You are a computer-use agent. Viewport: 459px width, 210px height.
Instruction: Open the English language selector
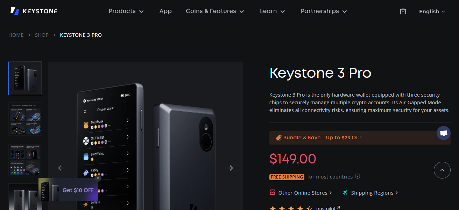click(432, 11)
